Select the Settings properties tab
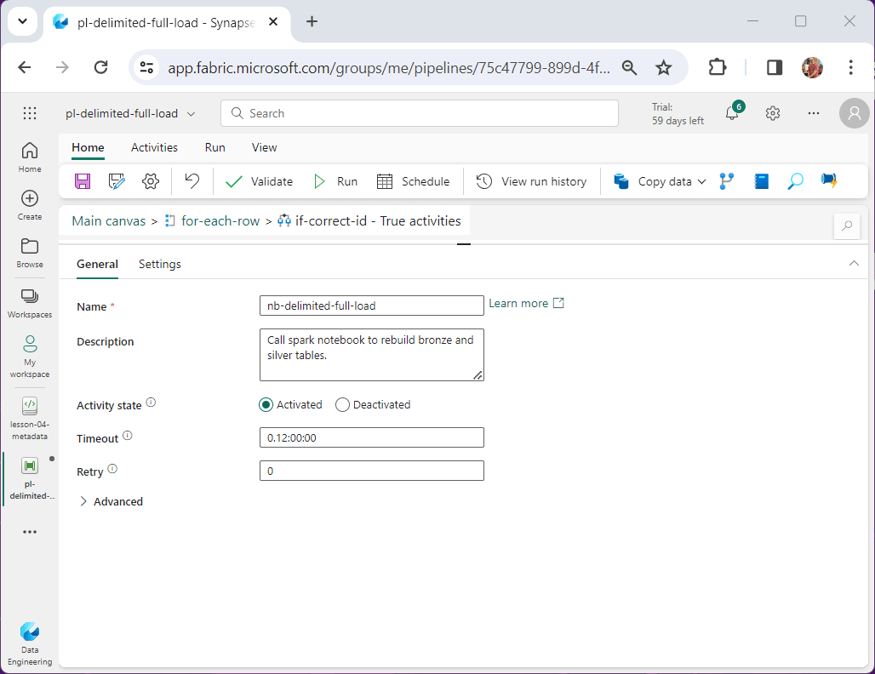 (160, 264)
